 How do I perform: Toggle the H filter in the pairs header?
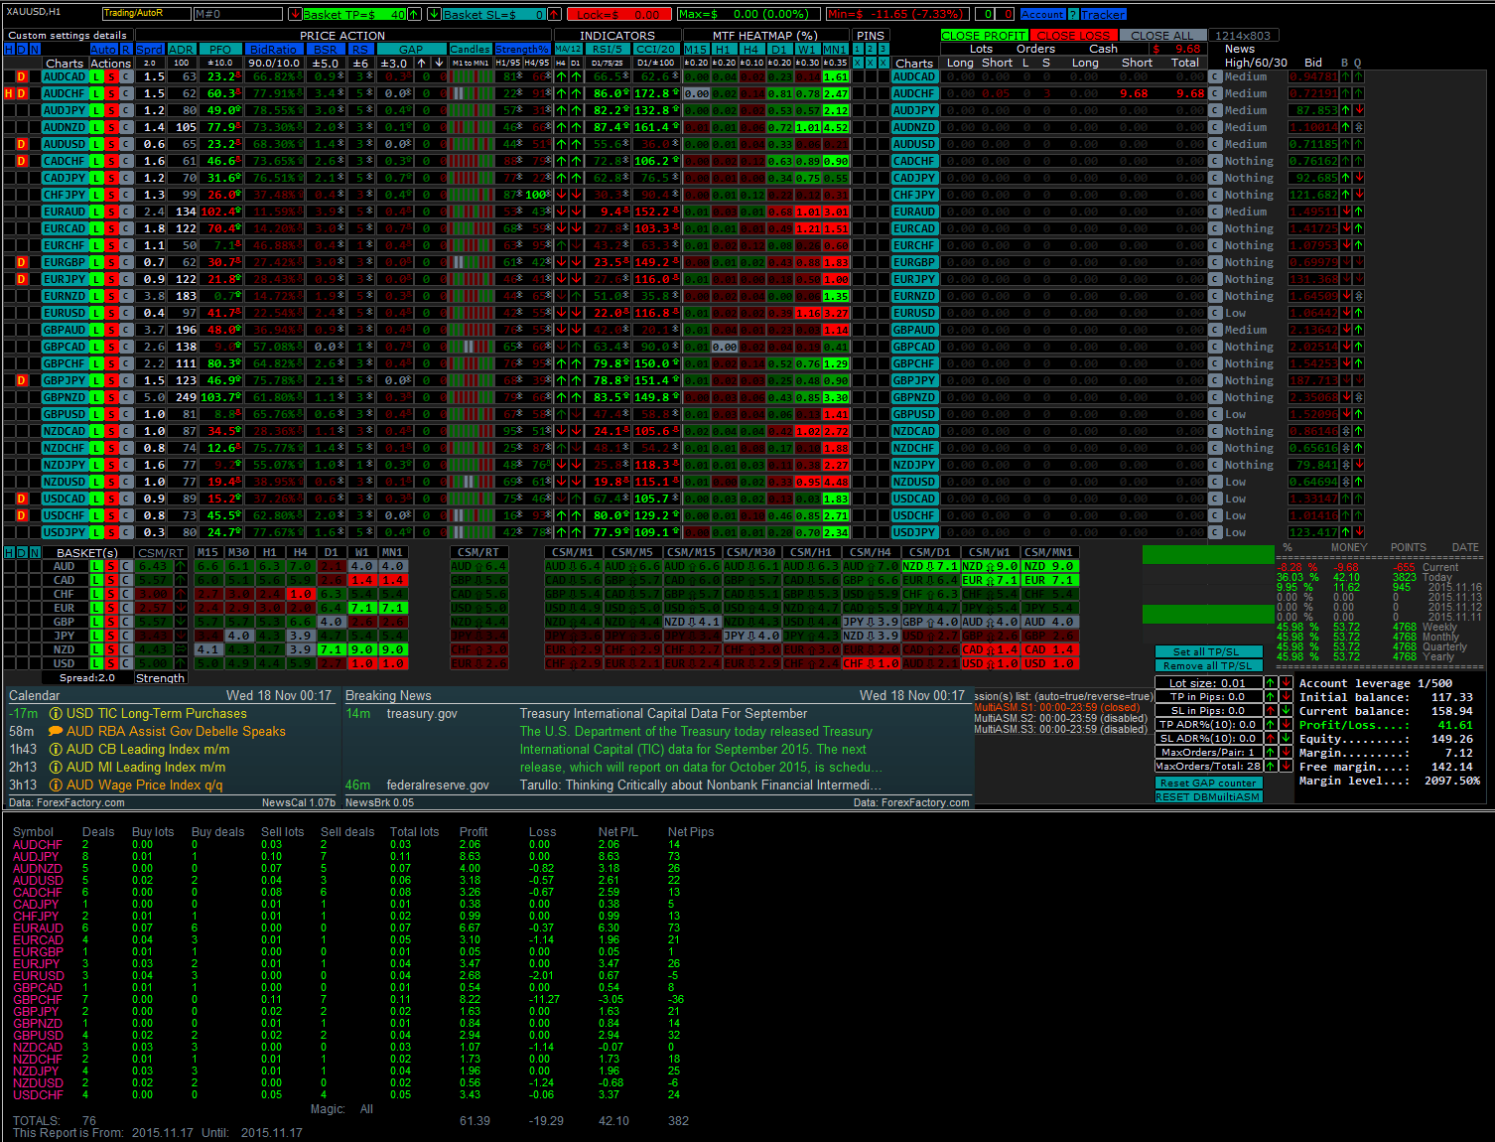tap(9, 49)
